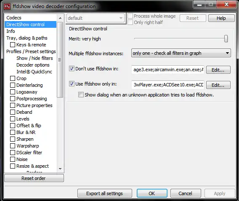
Task: Click the list scrollbar down arrow
Action: tap(60, 169)
